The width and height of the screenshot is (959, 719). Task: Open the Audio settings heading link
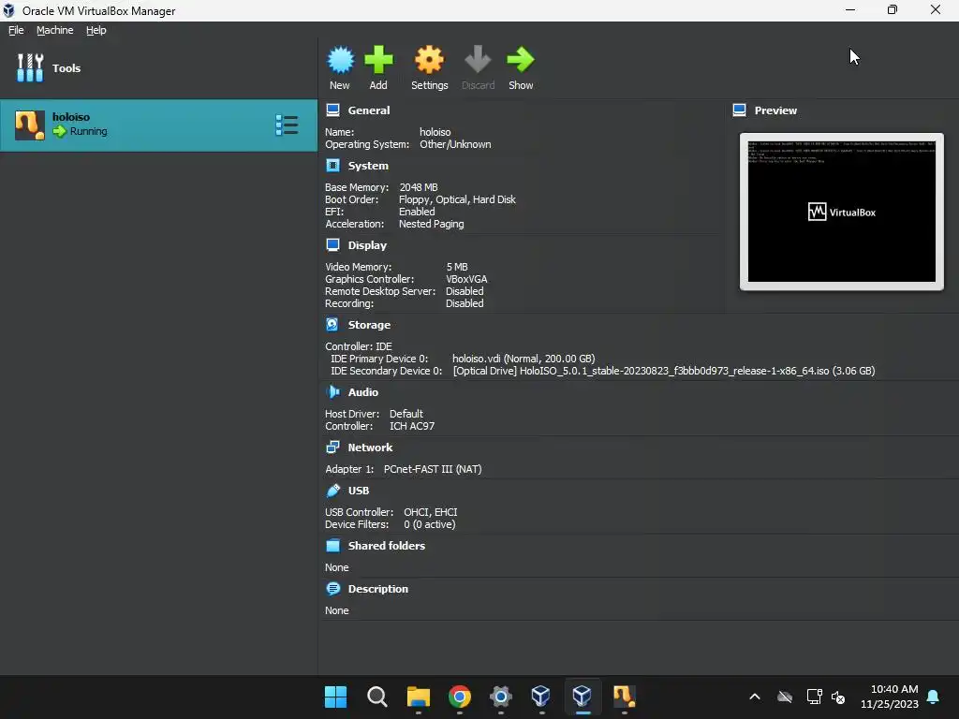(363, 392)
